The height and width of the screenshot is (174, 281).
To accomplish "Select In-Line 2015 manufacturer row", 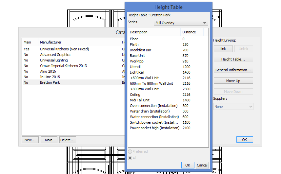I will point(74,77).
